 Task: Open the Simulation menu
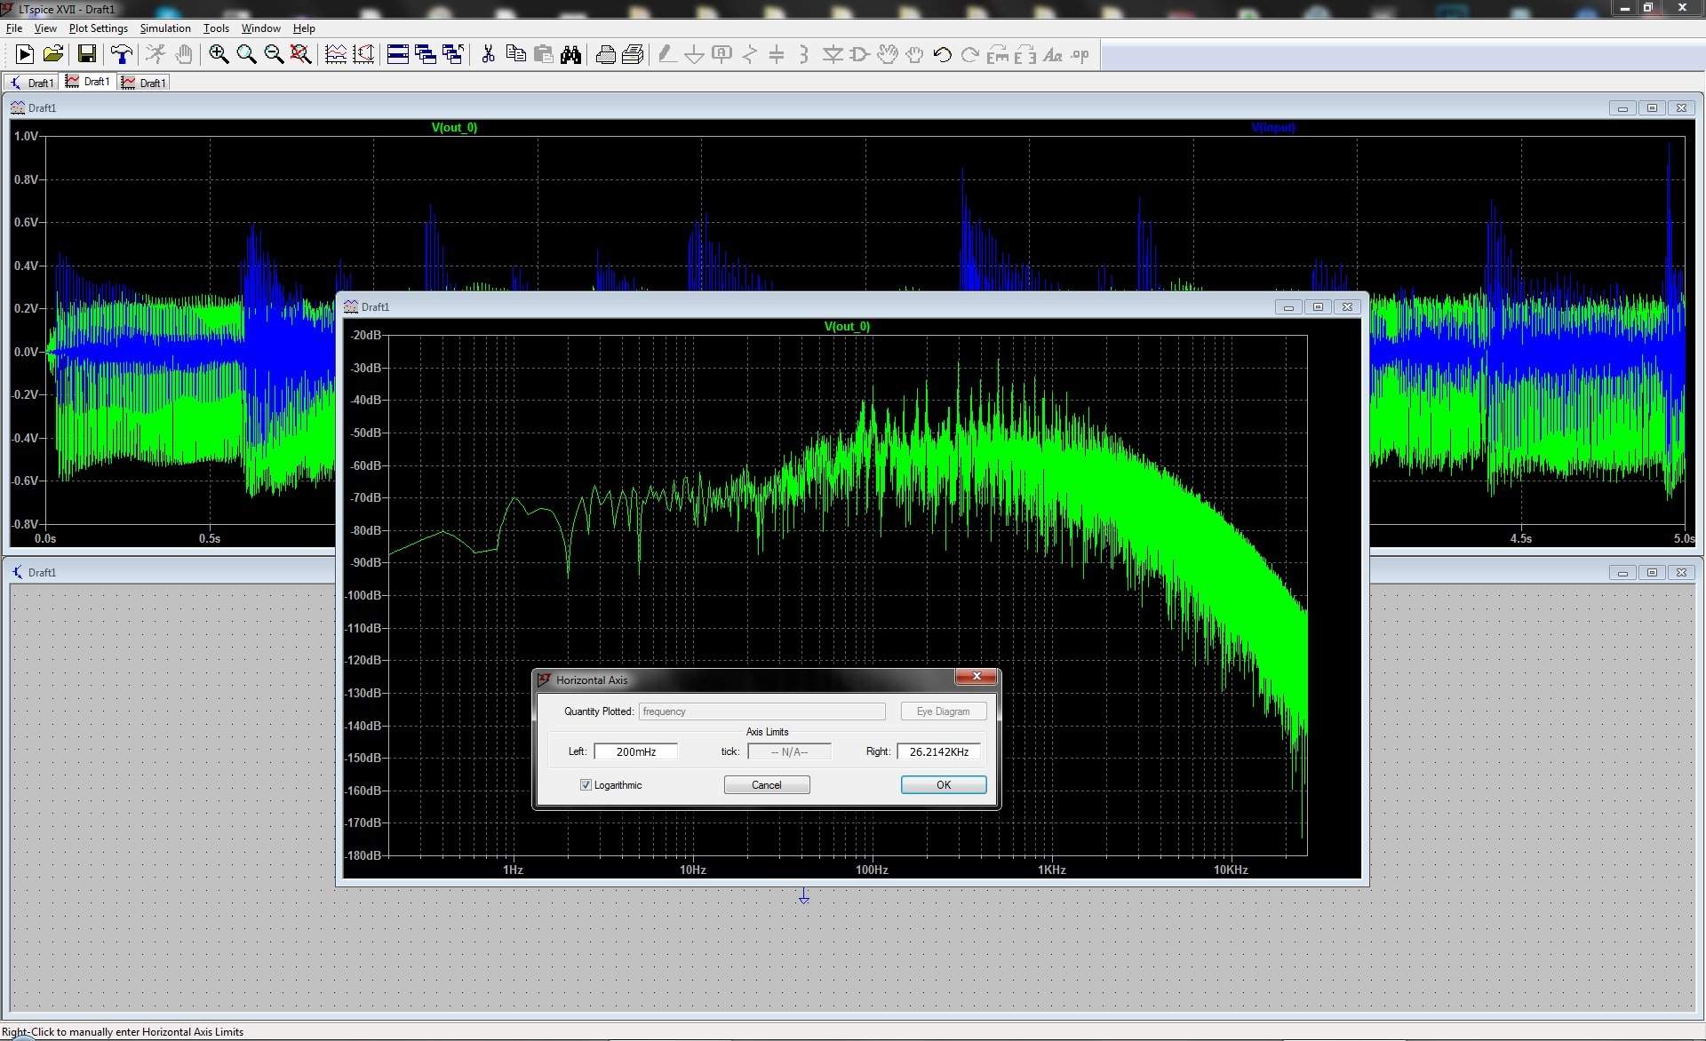coord(165,28)
